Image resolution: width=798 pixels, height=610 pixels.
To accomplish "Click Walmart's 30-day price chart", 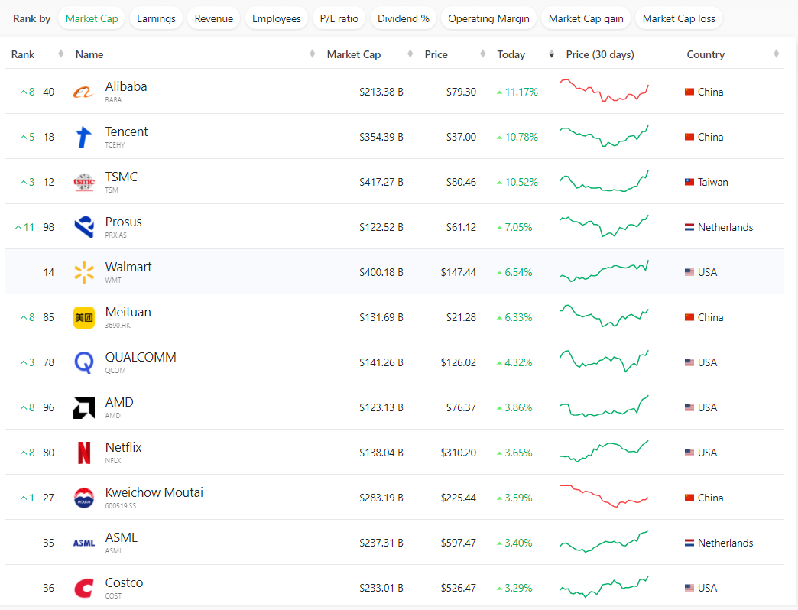I will pyautogui.click(x=604, y=271).
